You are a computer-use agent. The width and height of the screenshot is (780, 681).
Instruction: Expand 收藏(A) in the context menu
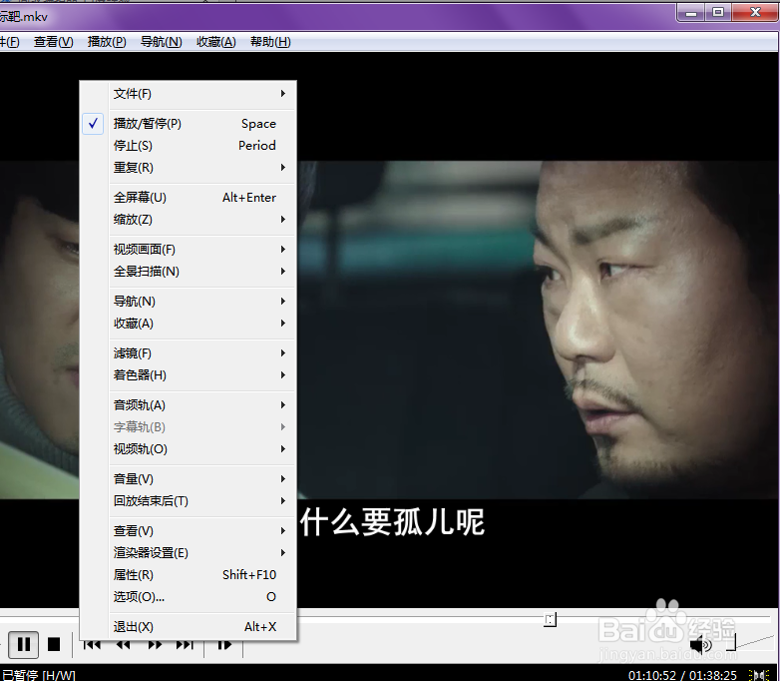189,324
